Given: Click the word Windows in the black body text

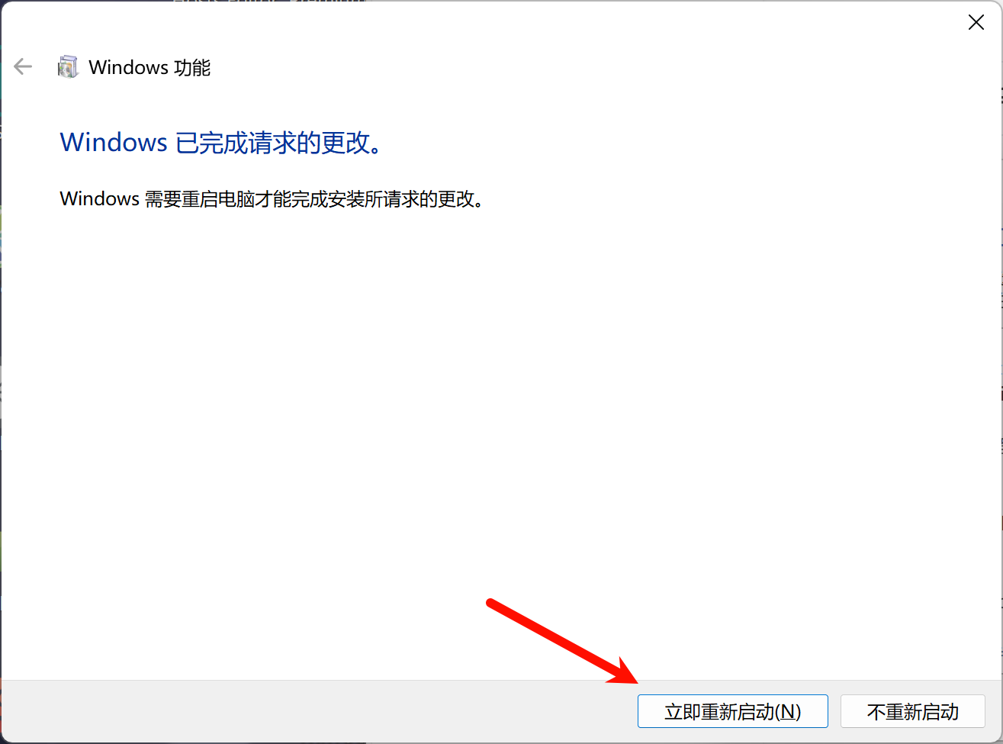Looking at the screenshot, I should tap(100, 199).
